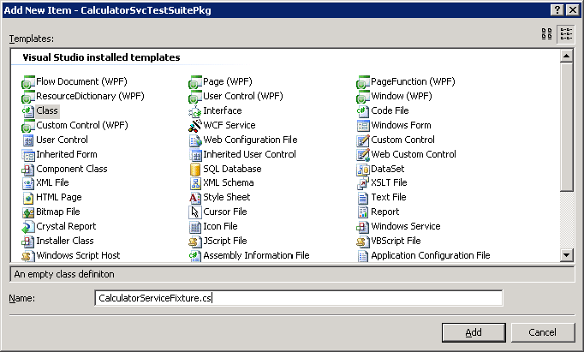Click the Cancel button
This screenshot has width=584, height=352.
point(542,332)
